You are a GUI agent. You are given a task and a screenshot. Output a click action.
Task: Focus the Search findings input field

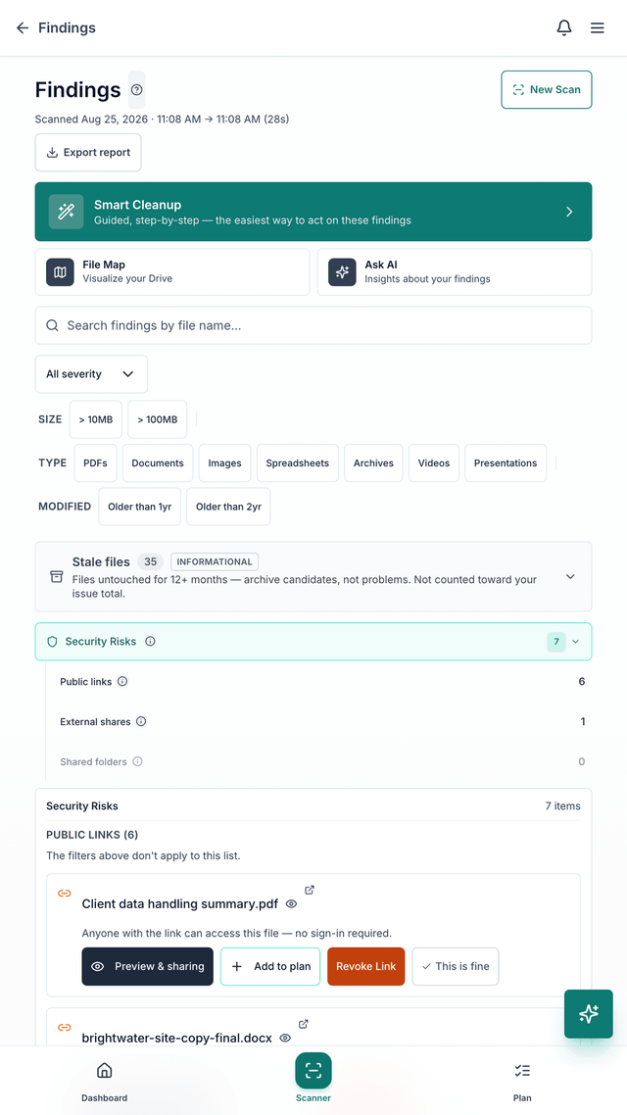pos(313,325)
